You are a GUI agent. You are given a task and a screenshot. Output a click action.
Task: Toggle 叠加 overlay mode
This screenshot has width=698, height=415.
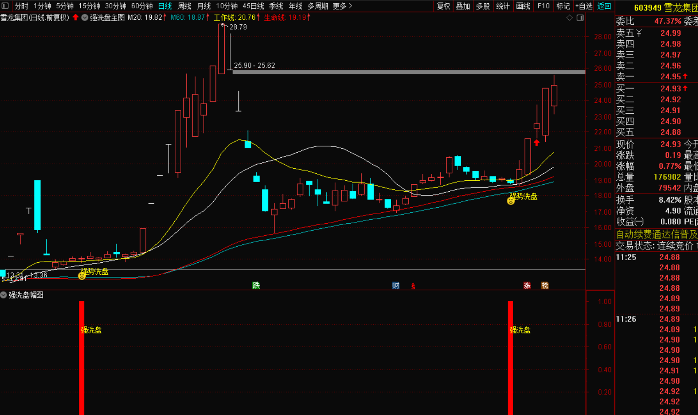[x=463, y=6]
